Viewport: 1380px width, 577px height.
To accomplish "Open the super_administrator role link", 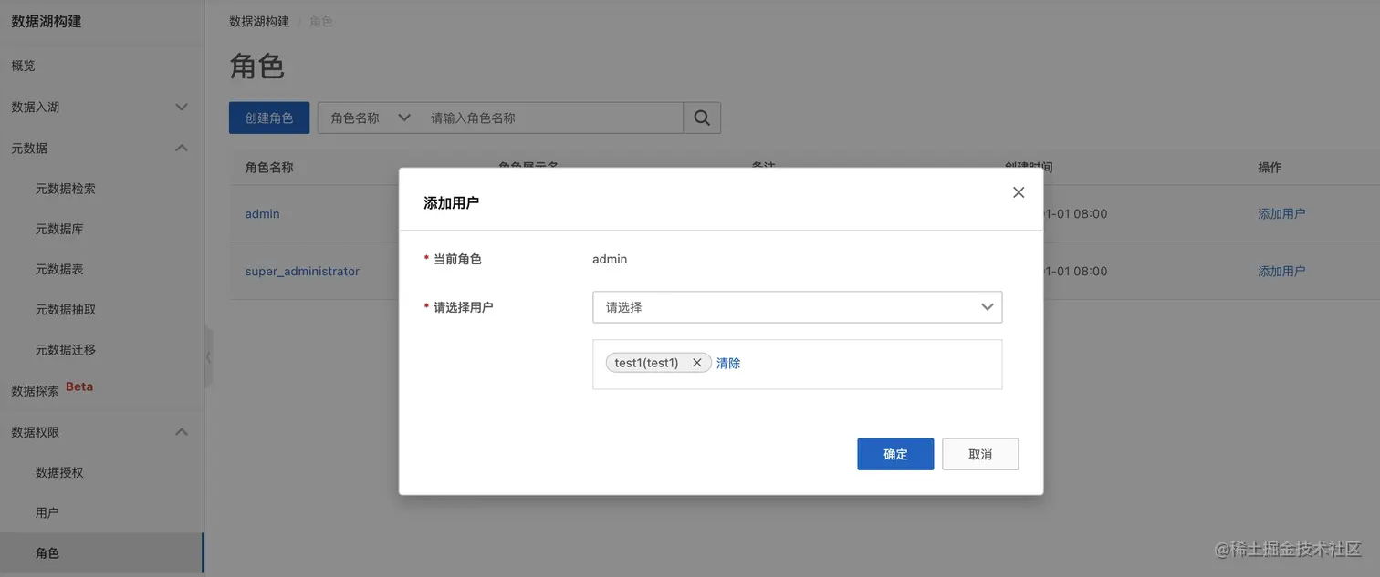I will (302, 271).
